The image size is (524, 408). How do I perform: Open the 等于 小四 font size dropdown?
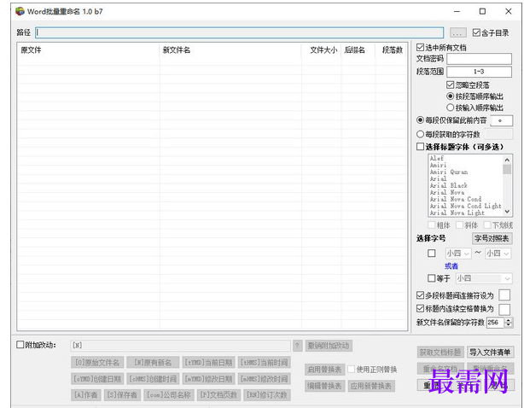(483, 278)
